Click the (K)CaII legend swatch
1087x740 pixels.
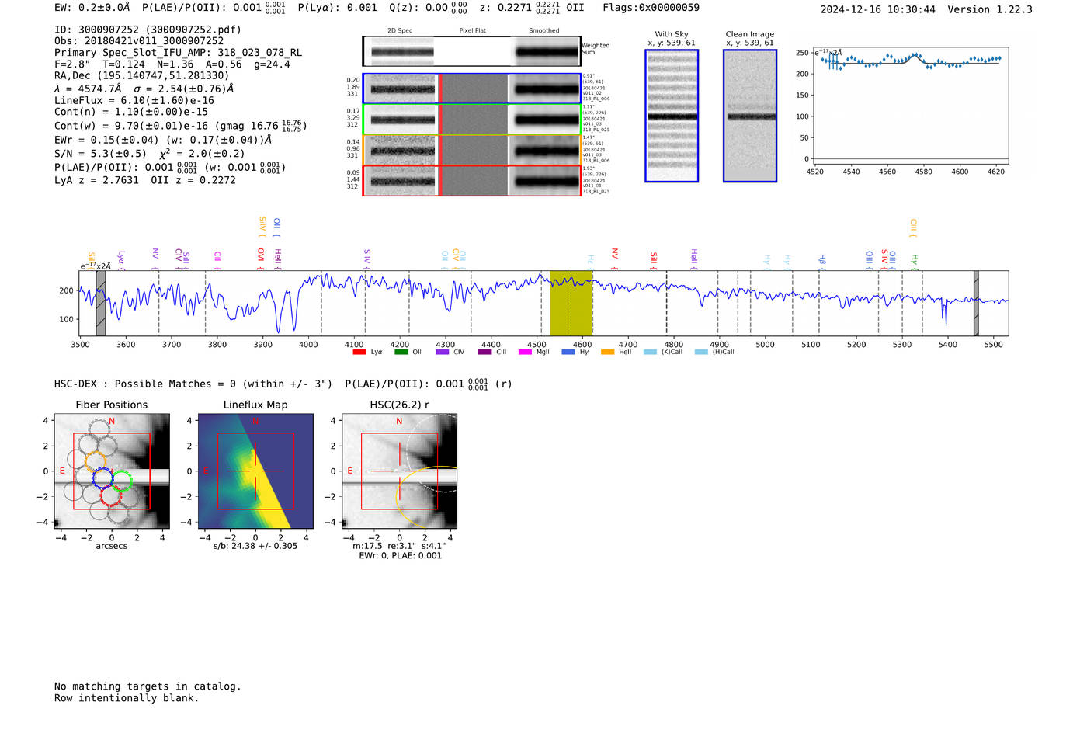[x=650, y=353]
